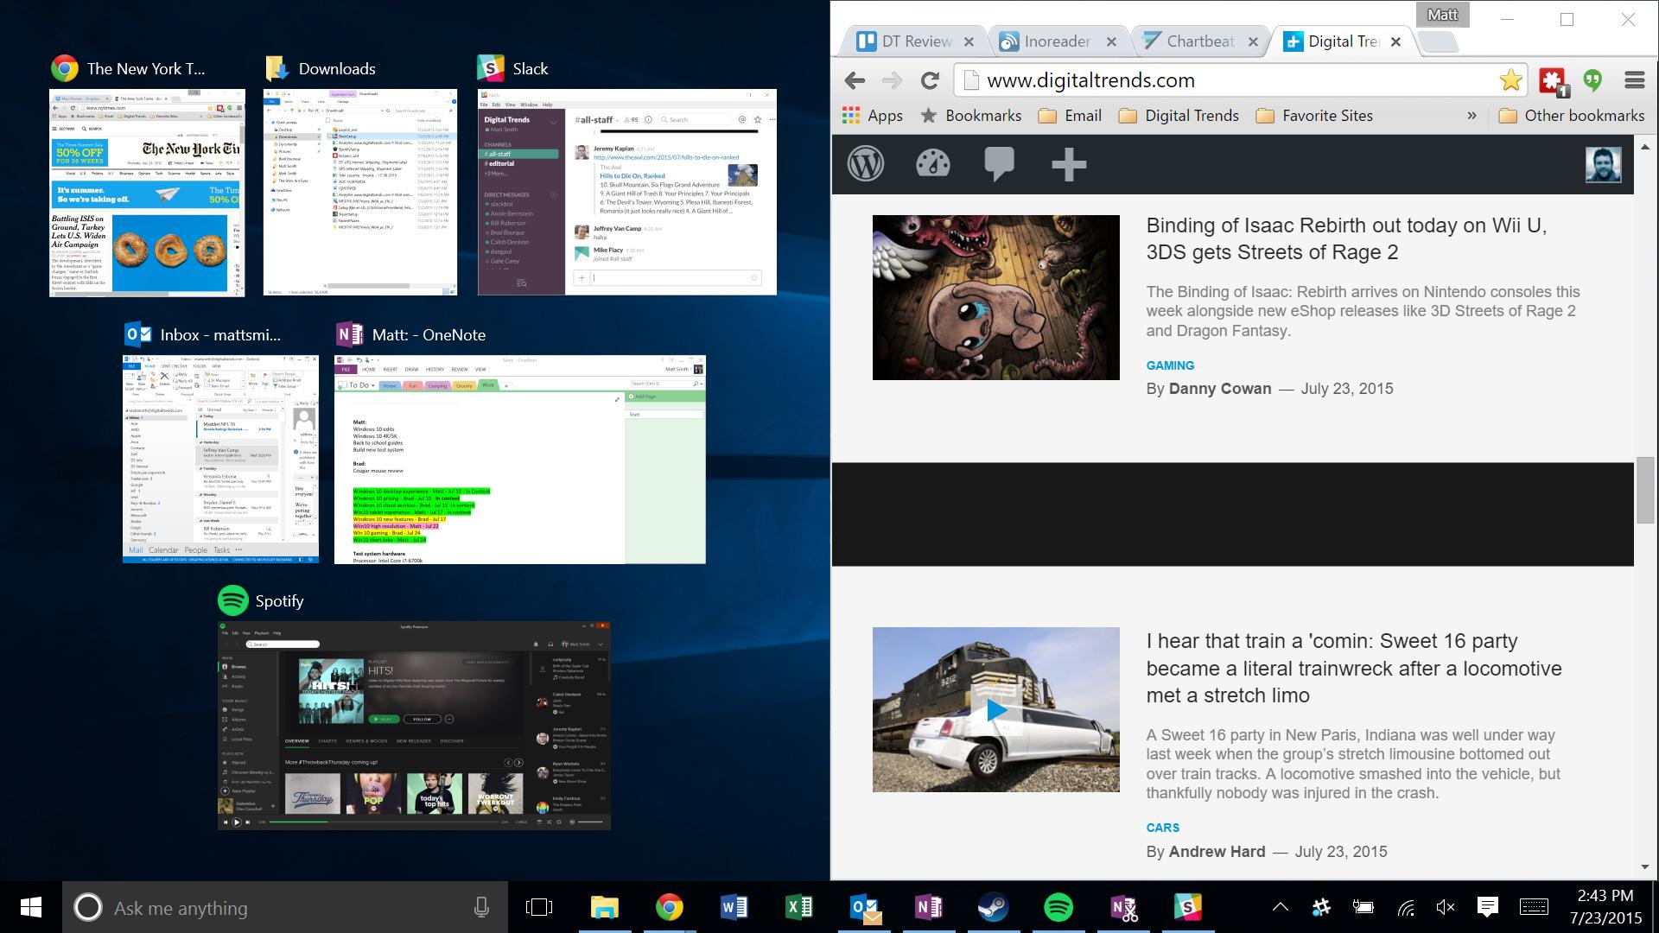
Task: Toggle the Cortana search bar microphone
Action: [x=480, y=908]
